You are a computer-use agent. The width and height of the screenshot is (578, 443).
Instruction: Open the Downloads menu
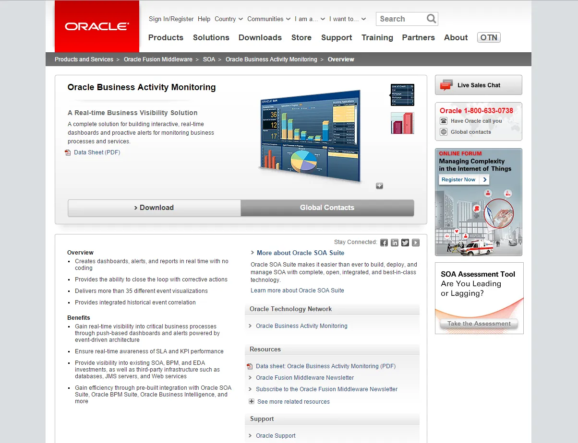[x=260, y=37]
